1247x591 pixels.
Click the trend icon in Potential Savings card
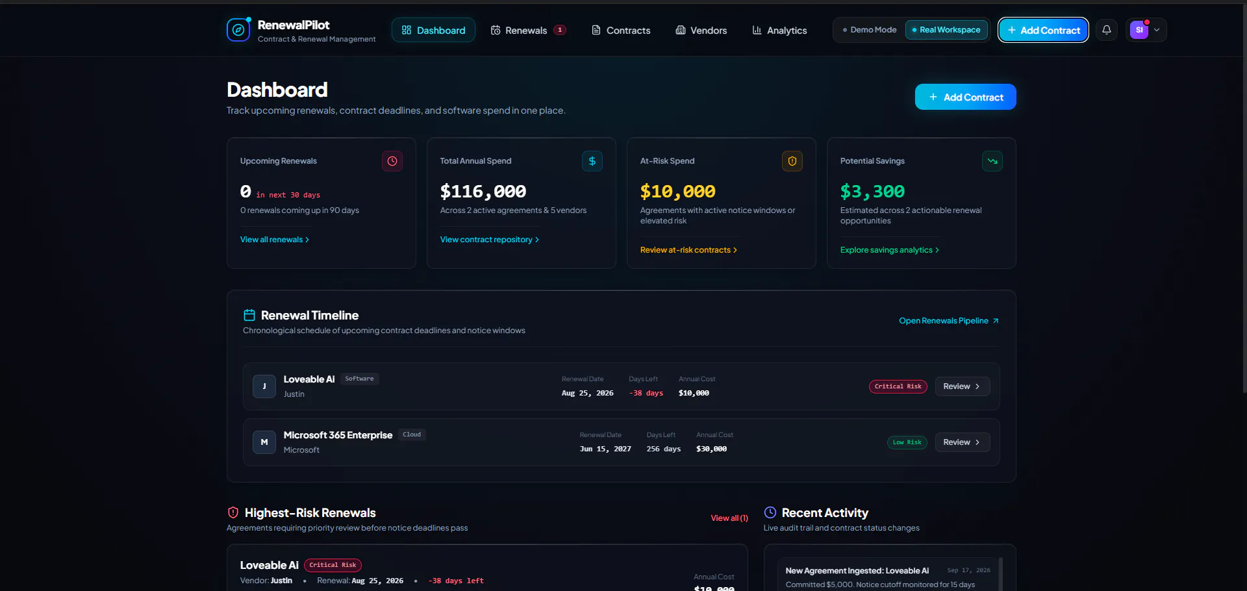[x=992, y=161]
